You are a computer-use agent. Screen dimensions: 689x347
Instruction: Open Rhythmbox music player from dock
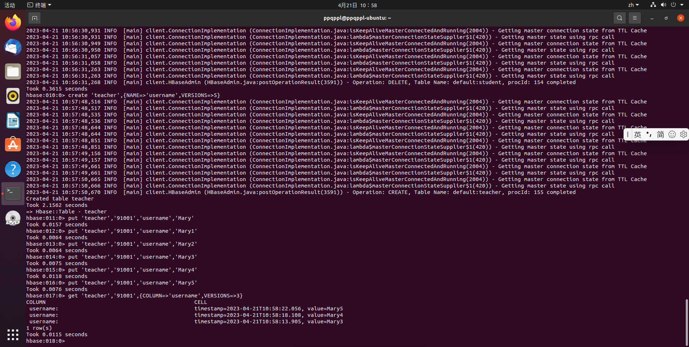coord(13,96)
